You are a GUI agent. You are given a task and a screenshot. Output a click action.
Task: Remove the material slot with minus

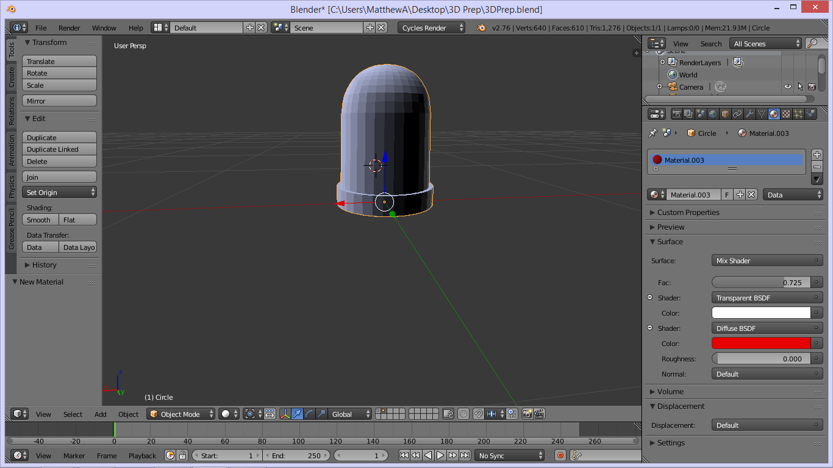pos(817,167)
